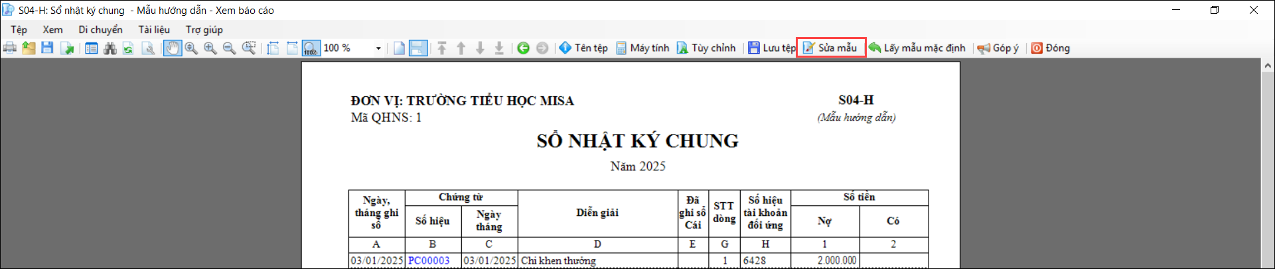Click the Diễn giải column header

[597, 213]
